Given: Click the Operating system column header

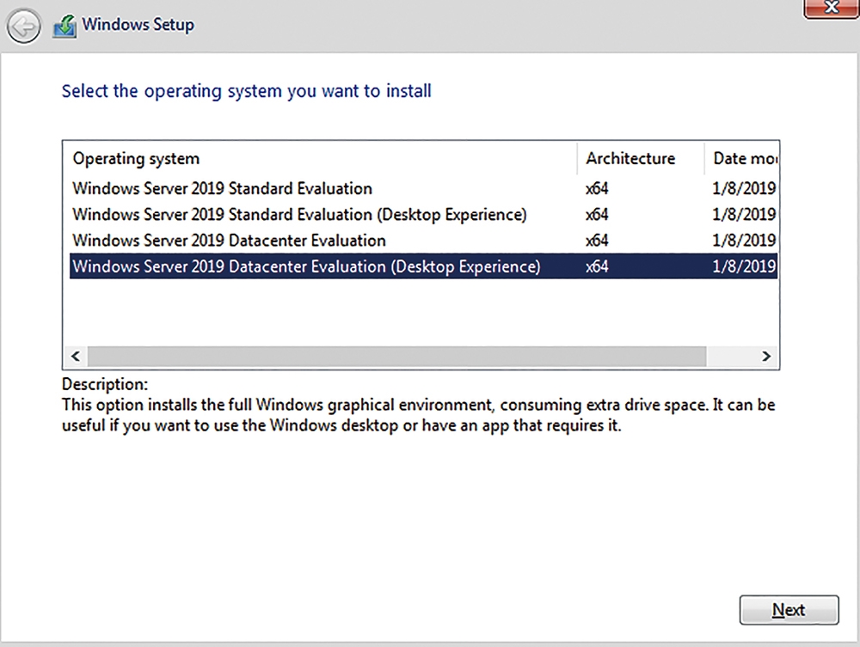Looking at the screenshot, I should click(x=320, y=159).
